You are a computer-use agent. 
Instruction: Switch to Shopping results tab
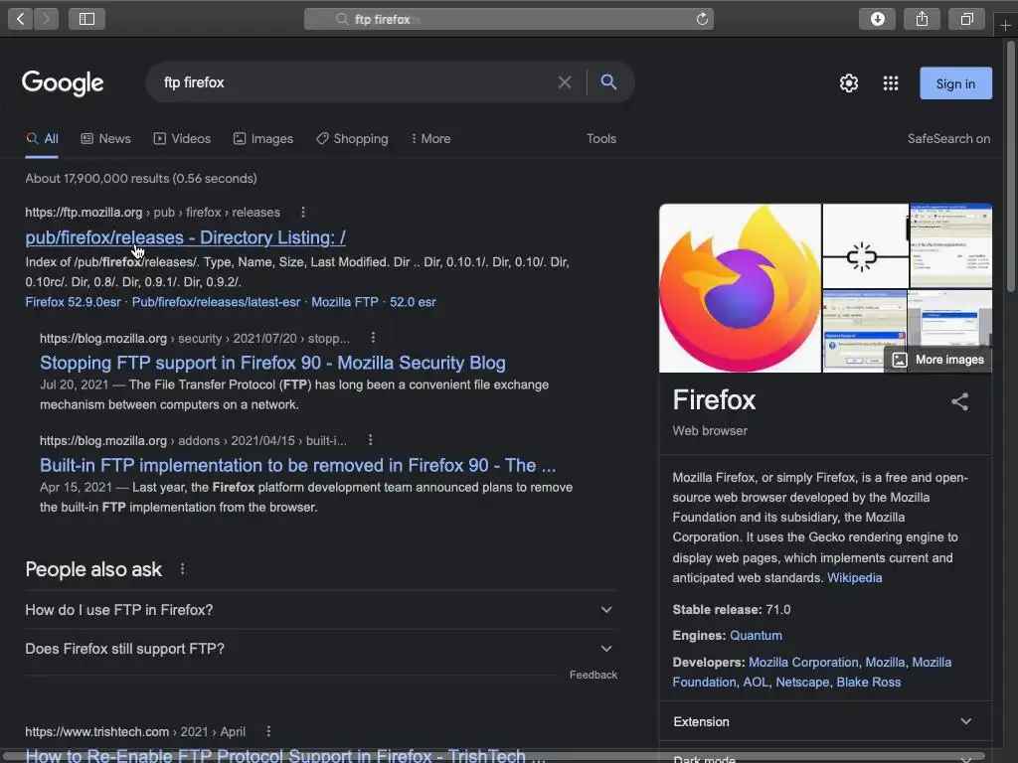(352, 139)
